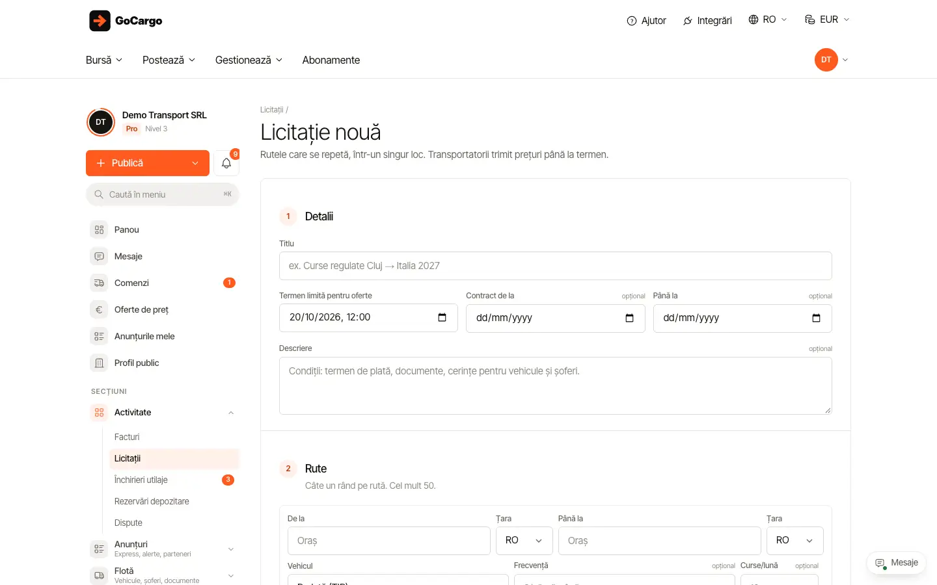The width and height of the screenshot is (937, 585).
Task: Open the Gestionează menu
Action: (249, 60)
